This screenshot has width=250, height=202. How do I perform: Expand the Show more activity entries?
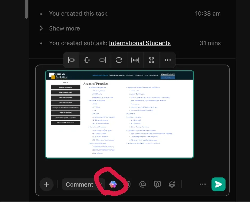coord(64,28)
